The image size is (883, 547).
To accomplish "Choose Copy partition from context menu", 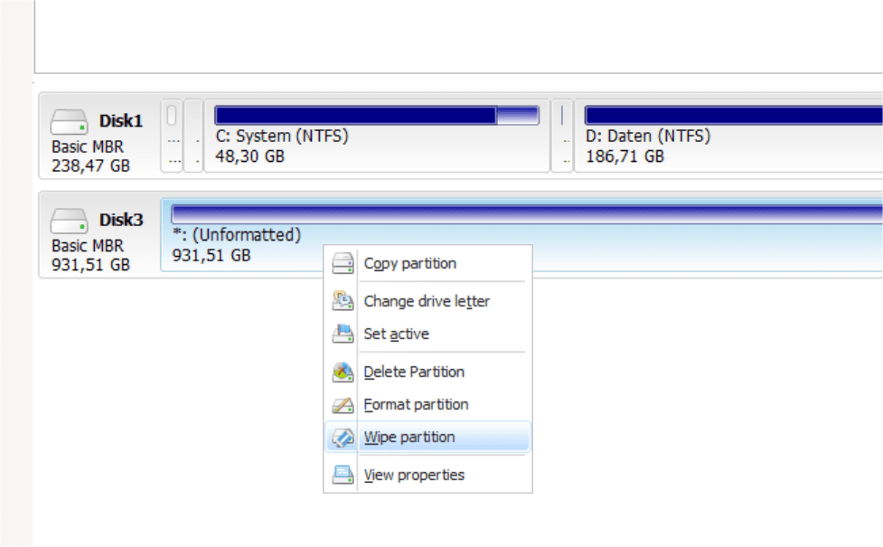I will tap(427, 264).
